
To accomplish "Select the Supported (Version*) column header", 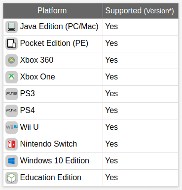I will click(141, 11).
